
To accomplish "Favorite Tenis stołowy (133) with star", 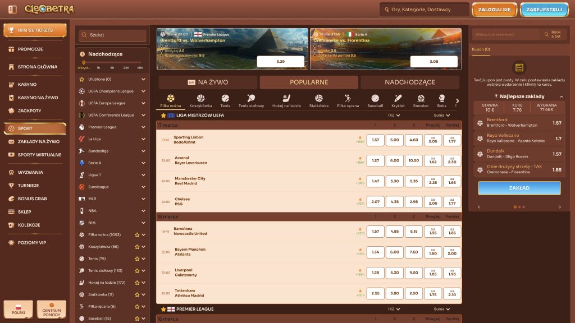I will click(x=137, y=271).
